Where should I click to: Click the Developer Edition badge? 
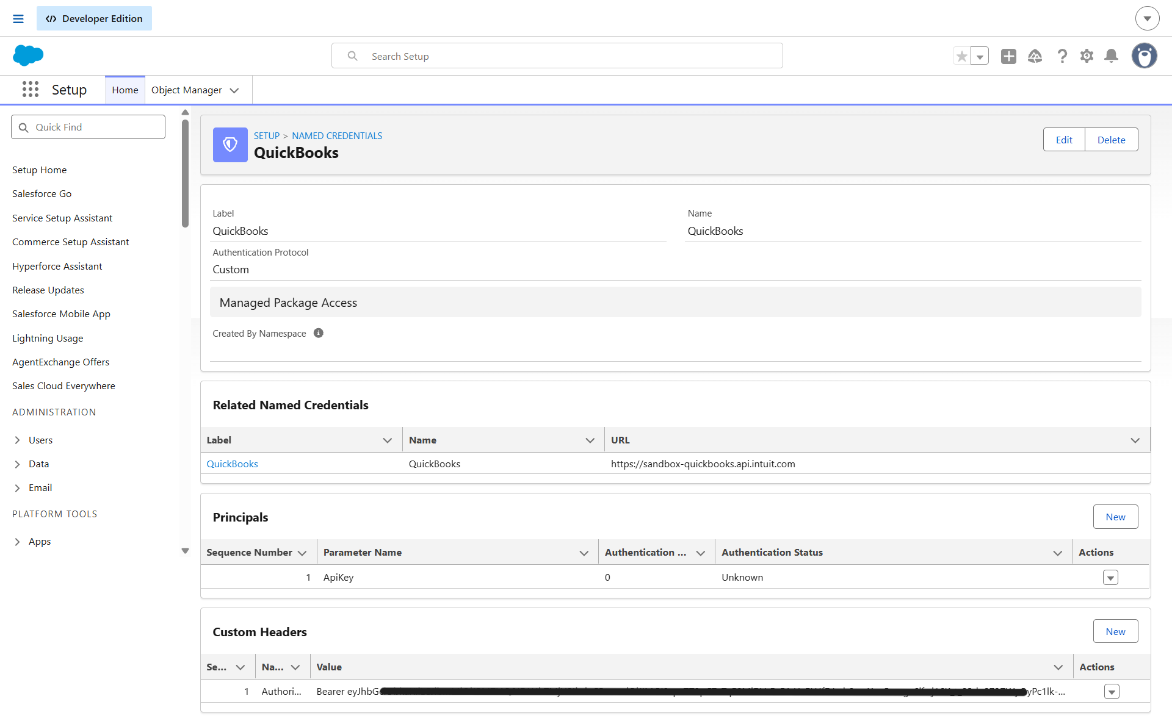coord(94,18)
